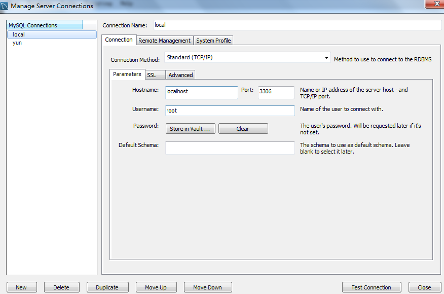Click Store in Vault button

click(190, 129)
